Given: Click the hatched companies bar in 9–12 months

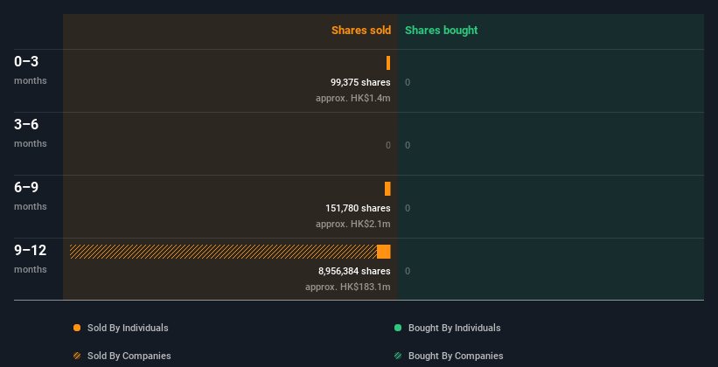Looking at the screenshot, I should click(x=223, y=252).
